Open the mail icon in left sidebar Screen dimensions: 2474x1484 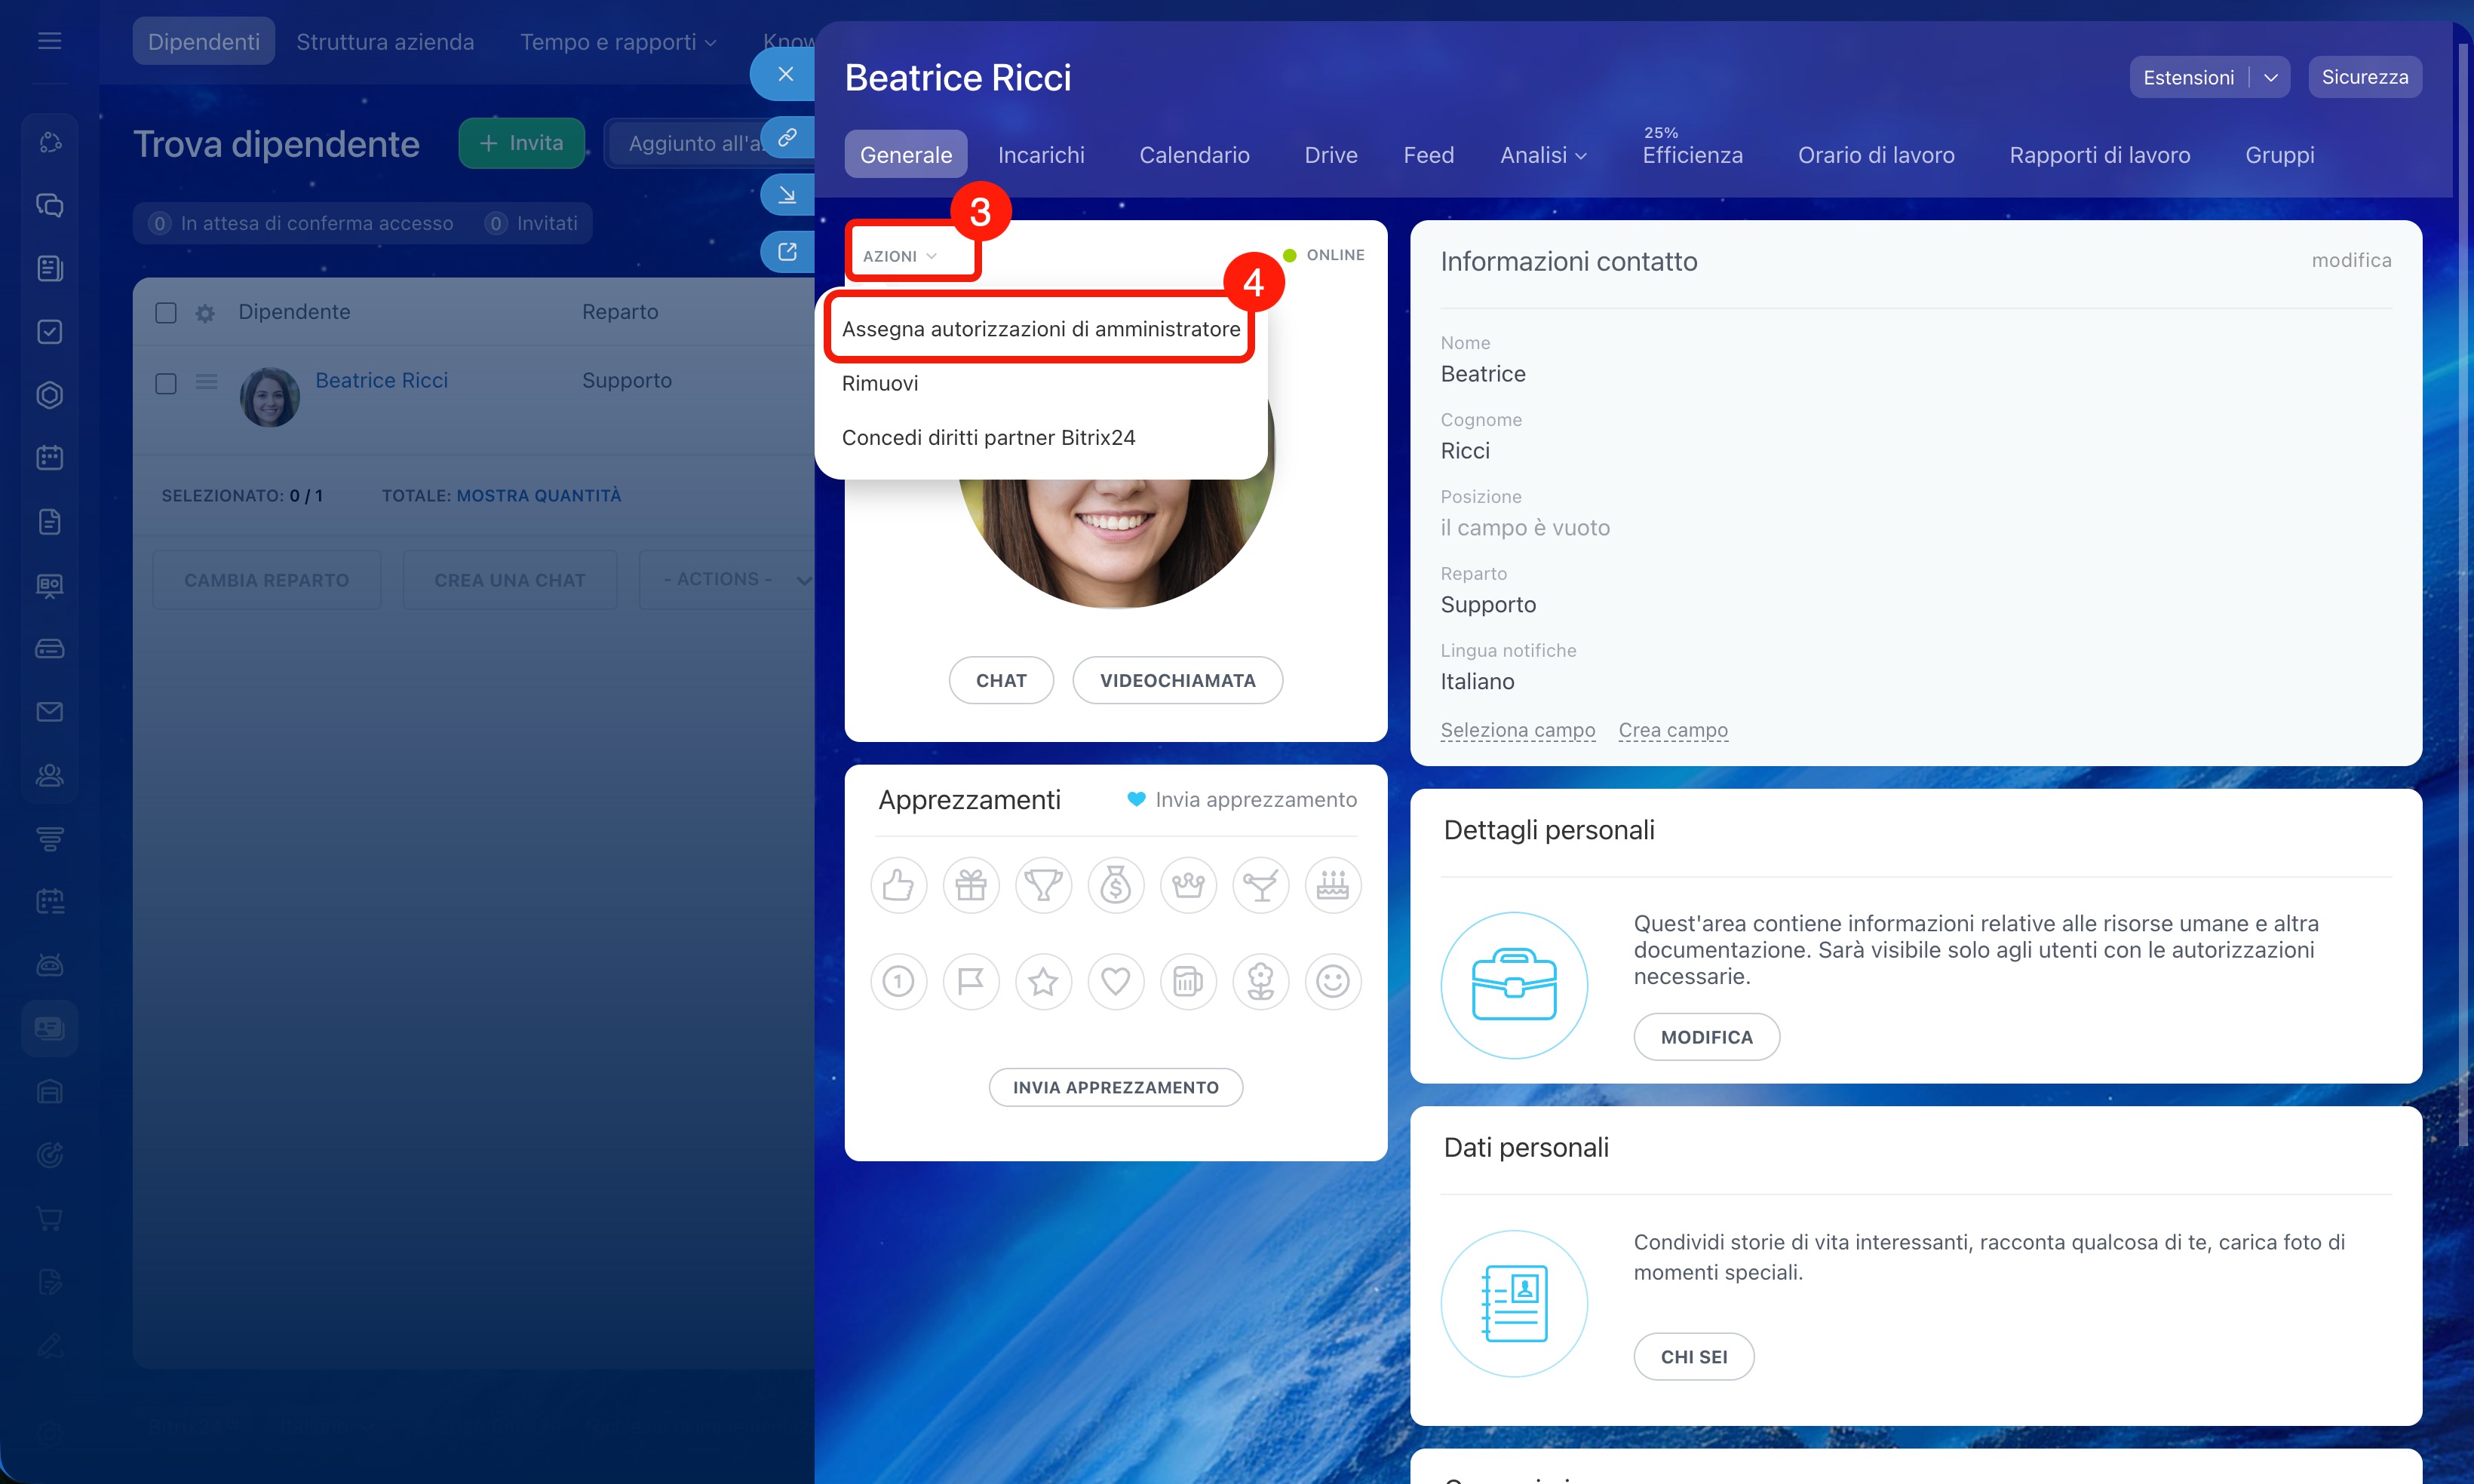coord(49,712)
